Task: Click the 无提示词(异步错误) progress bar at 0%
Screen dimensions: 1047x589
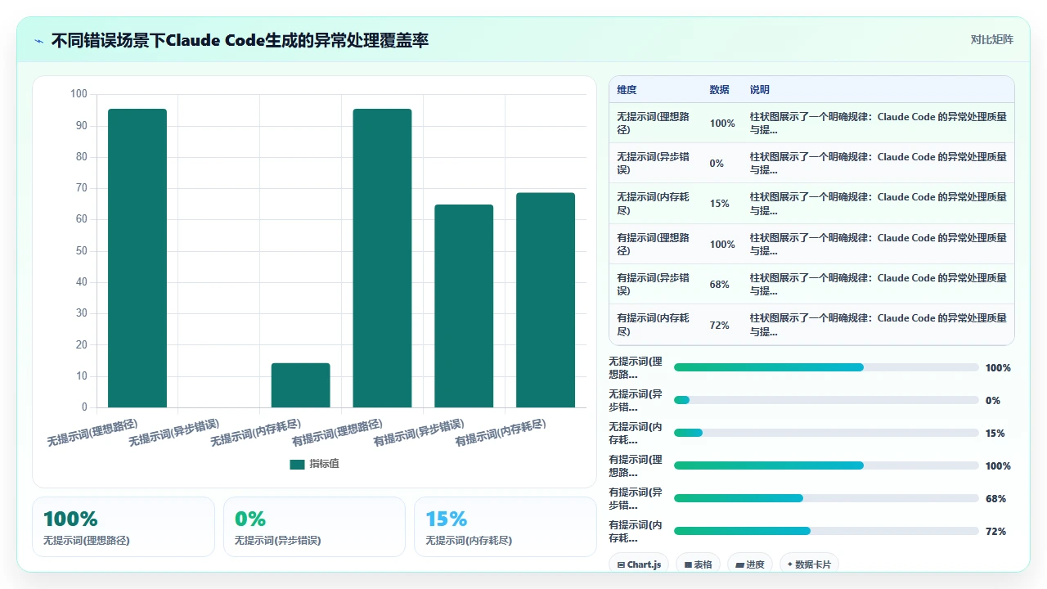Action: (826, 400)
